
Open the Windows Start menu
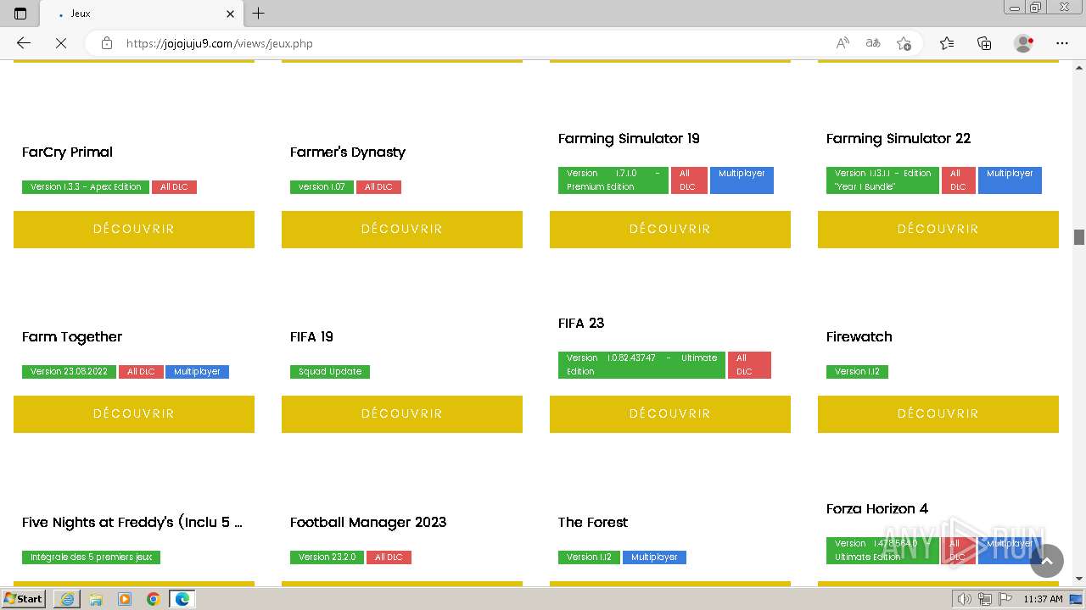(24, 599)
